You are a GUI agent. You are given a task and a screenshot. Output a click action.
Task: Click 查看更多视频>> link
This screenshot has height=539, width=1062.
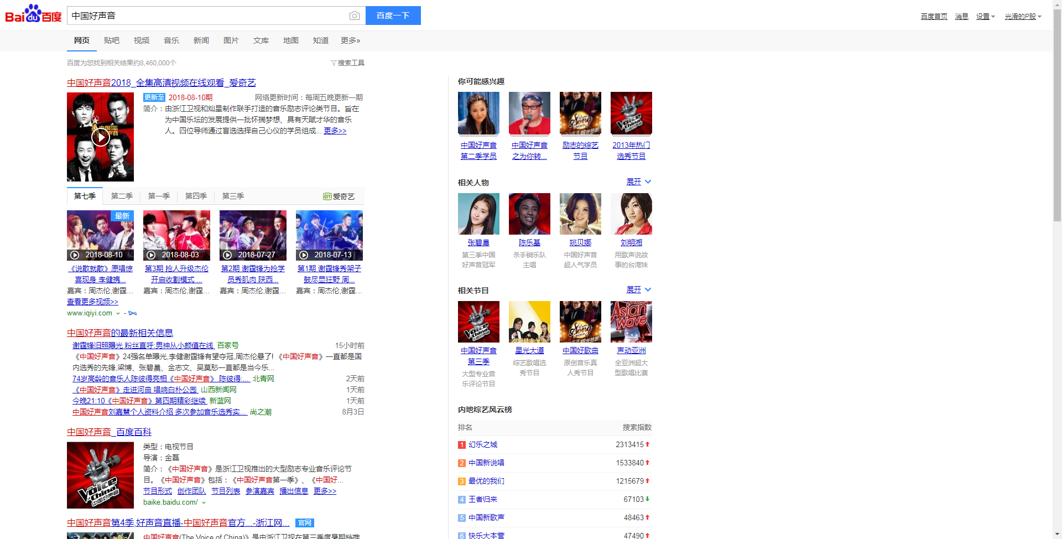(92, 302)
